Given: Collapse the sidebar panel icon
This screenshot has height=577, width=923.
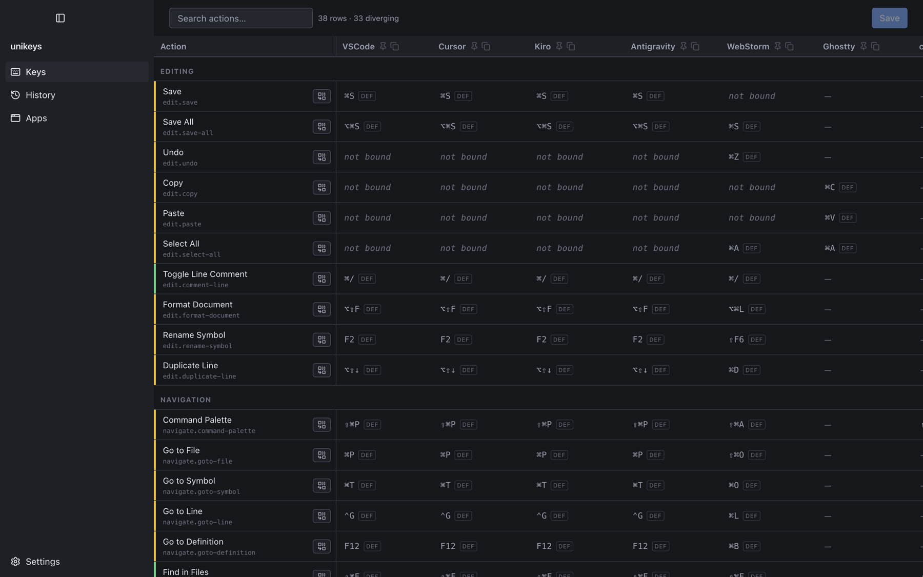Looking at the screenshot, I should pyautogui.click(x=60, y=18).
